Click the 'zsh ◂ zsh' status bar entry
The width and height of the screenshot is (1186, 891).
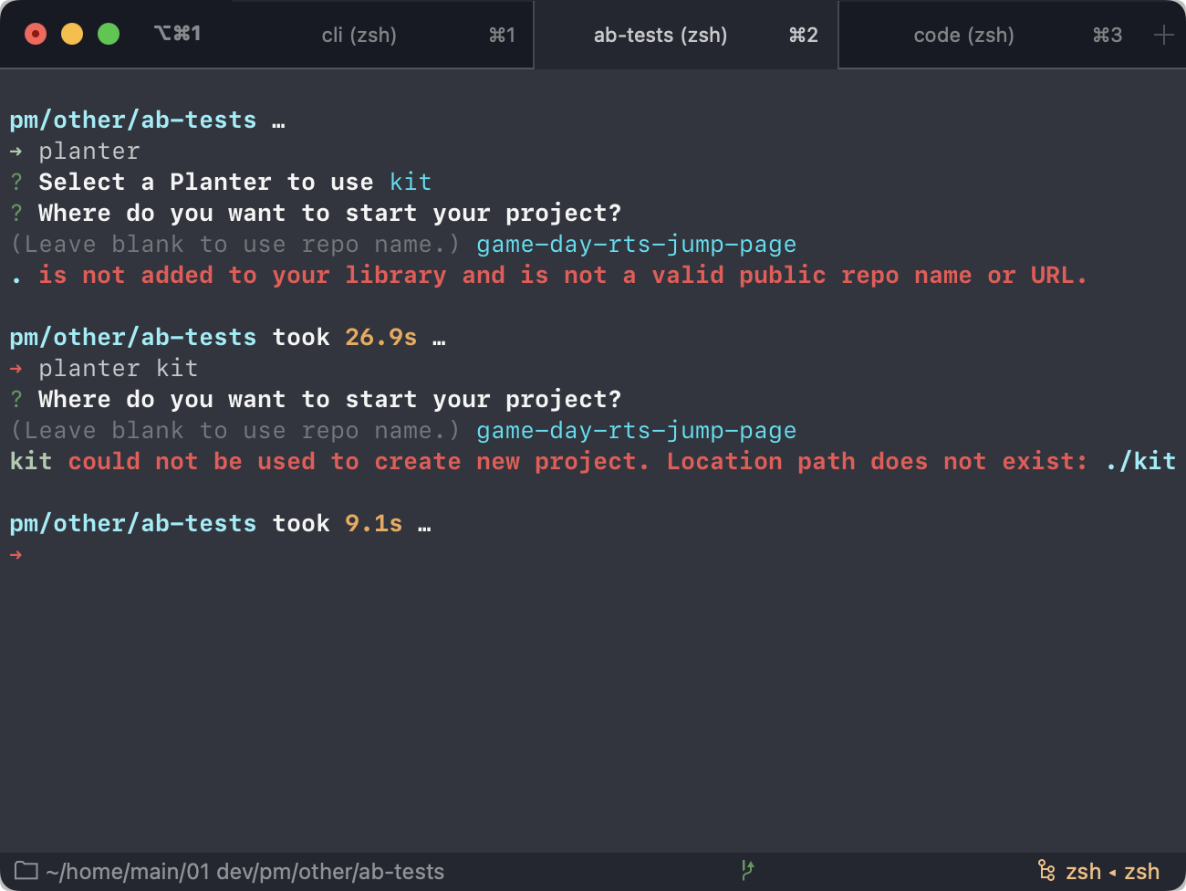(x=1112, y=872)
